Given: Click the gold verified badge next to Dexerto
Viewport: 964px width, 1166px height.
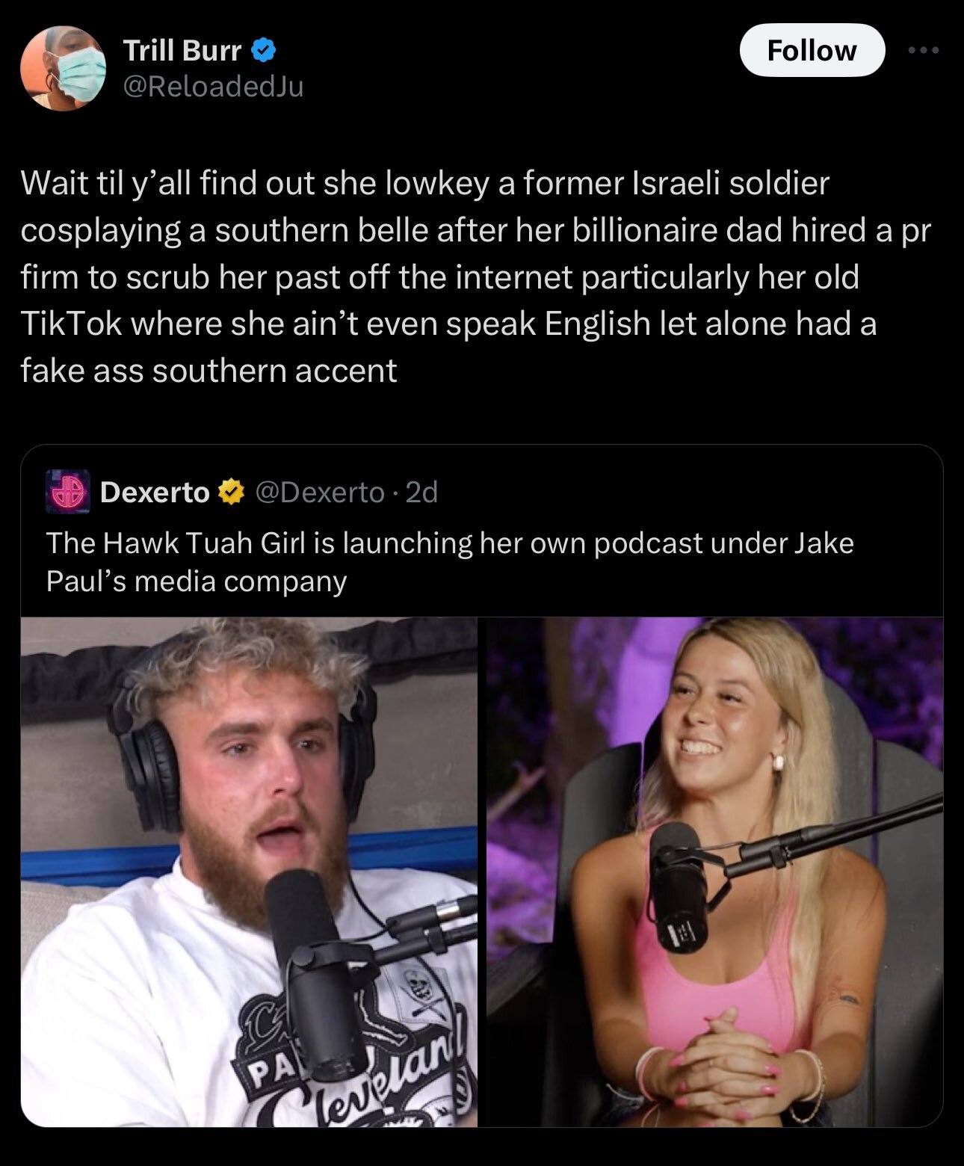Looking at the screenshot, I should coord(231,493).
